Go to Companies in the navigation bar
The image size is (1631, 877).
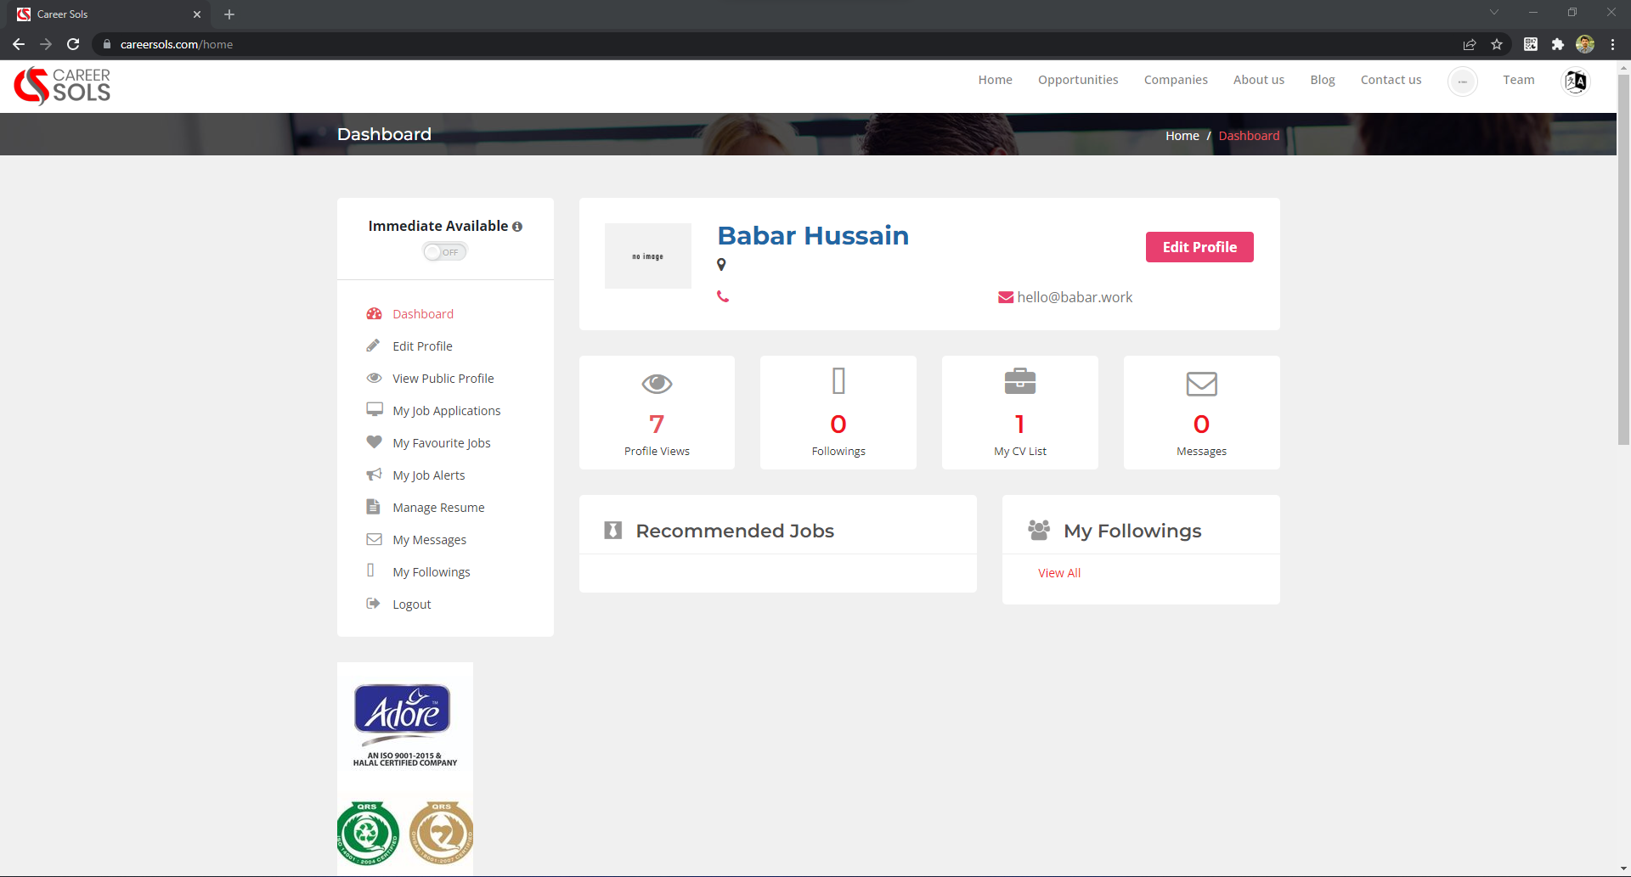1176,80
